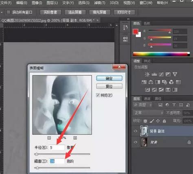193x174 pixels.
Task: Open the 不透明度 opacity dropdown field
Action: [x=188, y=113]
